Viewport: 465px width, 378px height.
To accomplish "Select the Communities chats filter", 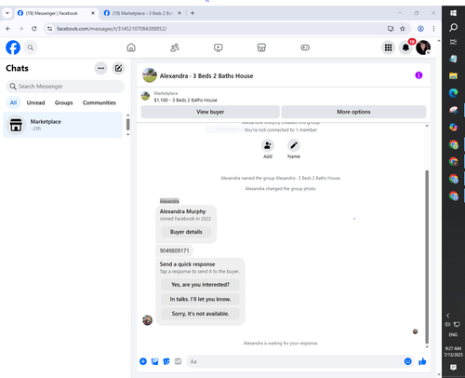I will 100,102.
